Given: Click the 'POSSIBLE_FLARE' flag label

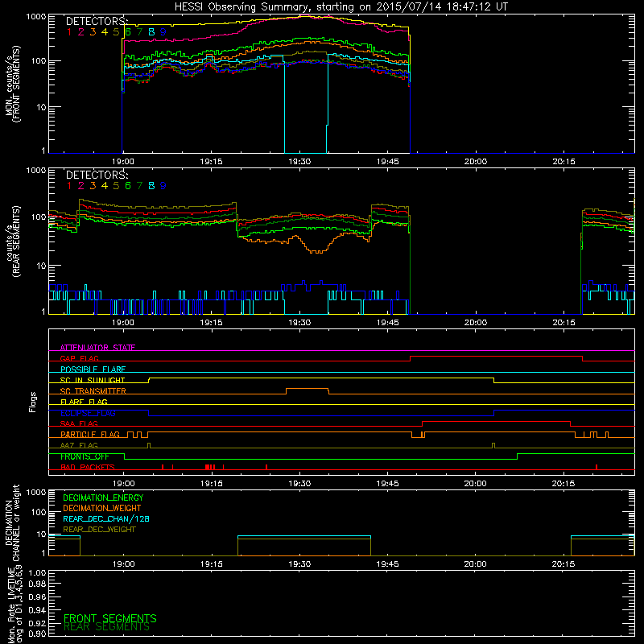Looking at the screenshot, I should click(x=93, y=369).
